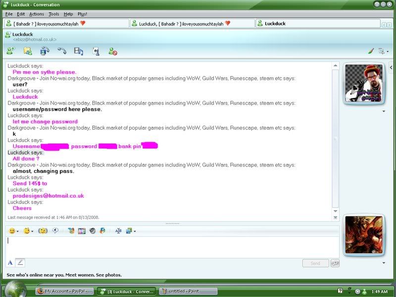Viewport: 396px width, 297px height.
Task: Click the "Send 145$ to" message
Action: tap(30, 183)
